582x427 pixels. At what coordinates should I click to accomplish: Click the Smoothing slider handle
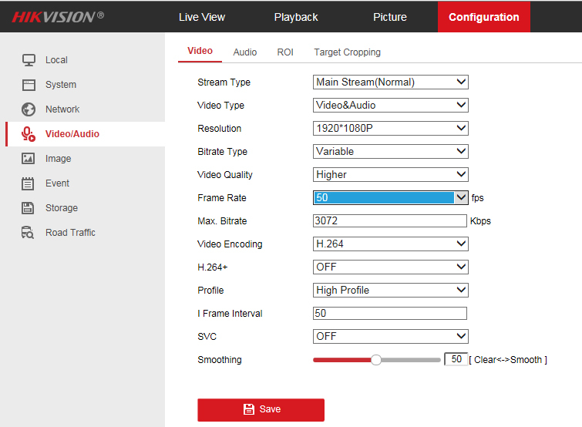click(376, 360)
